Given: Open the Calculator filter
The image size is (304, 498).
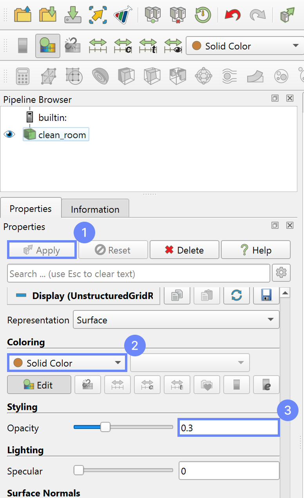Looking at the screenshot, I should pyautogui.click(x=23, y=76).
